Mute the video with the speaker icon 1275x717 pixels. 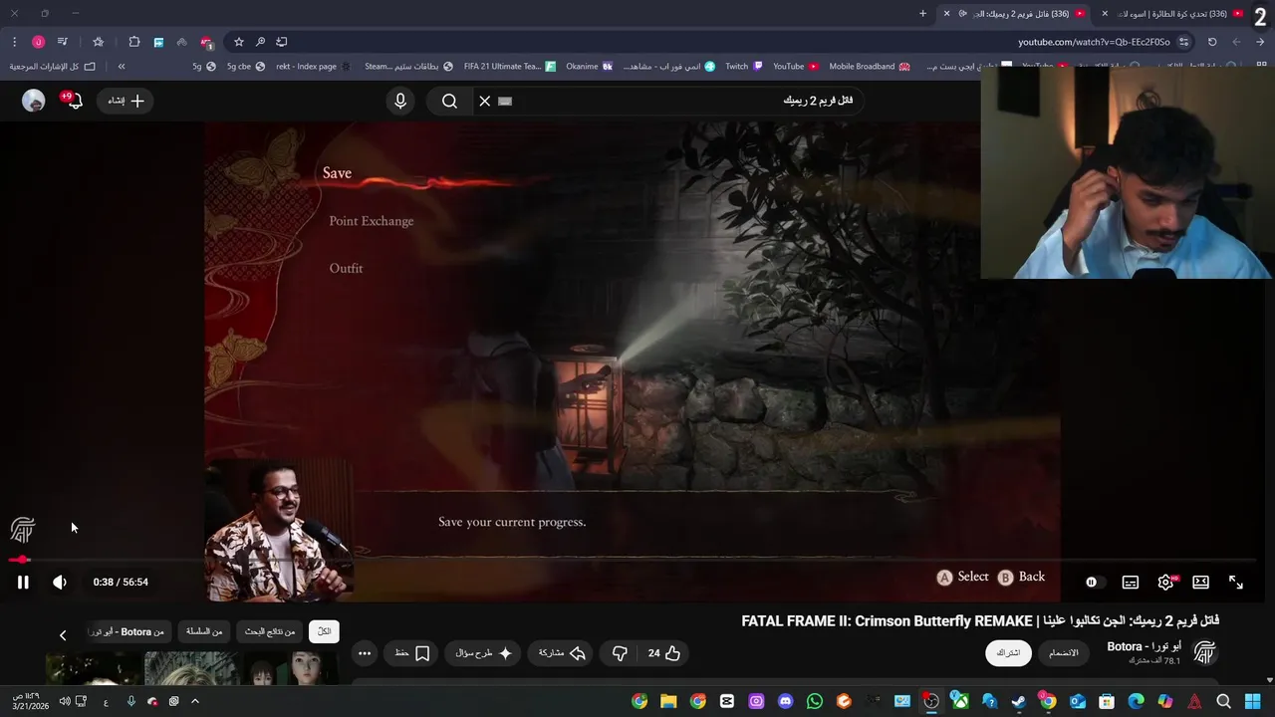[x=60, y=582]
